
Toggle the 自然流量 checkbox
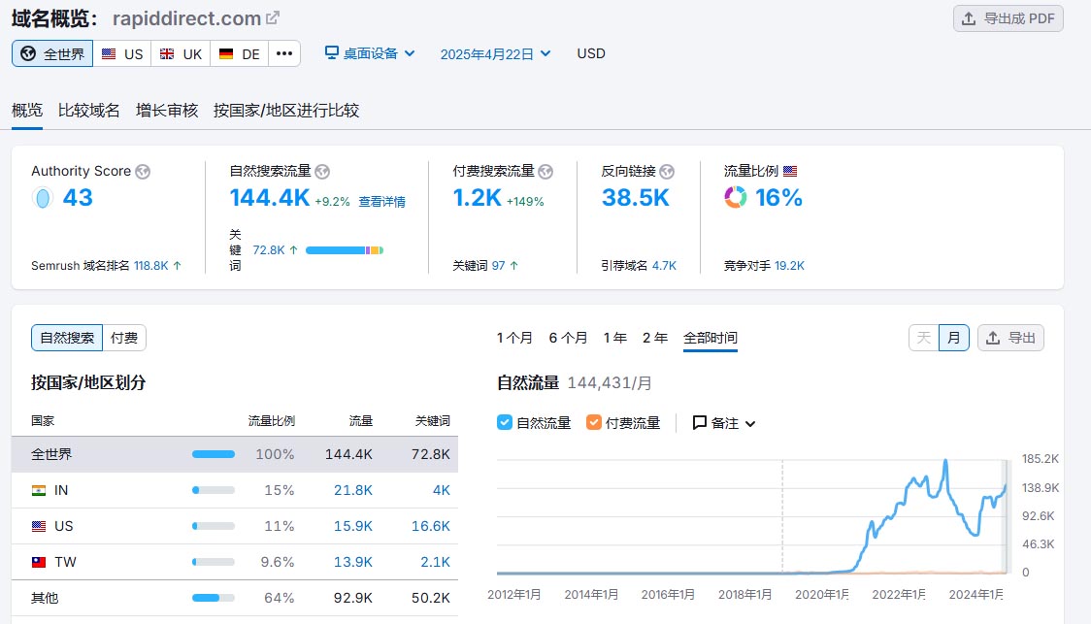click(505, 422)
